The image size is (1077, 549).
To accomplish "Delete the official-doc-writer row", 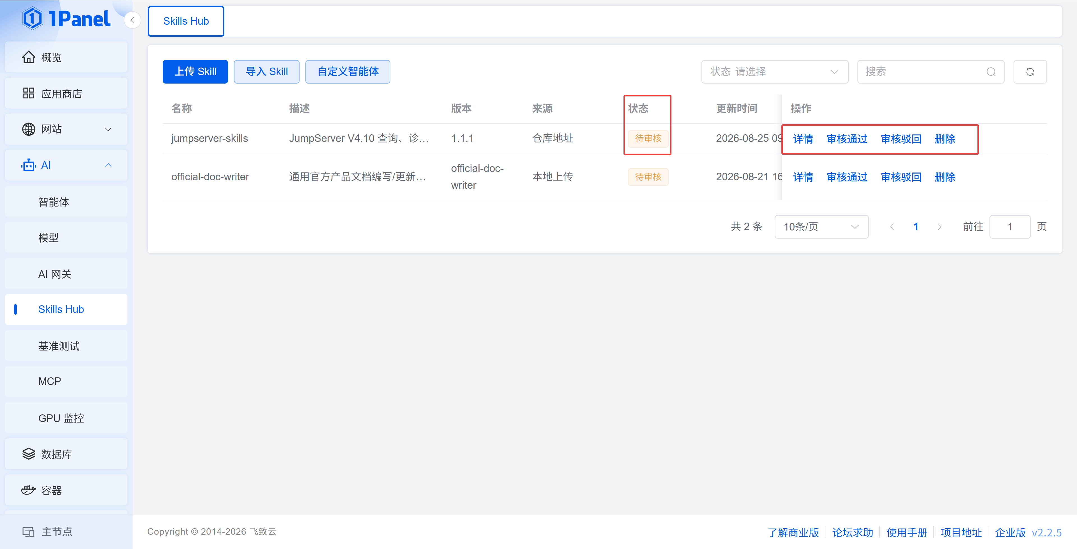I will pyautogui.click(x=945, y=177).
